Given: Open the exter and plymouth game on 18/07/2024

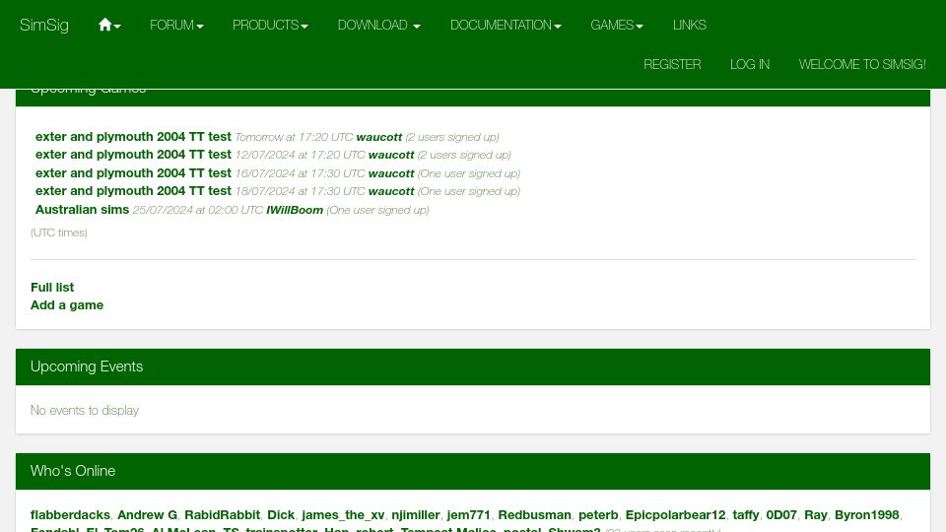Looking at the screenshot, I should coord(133,190).
